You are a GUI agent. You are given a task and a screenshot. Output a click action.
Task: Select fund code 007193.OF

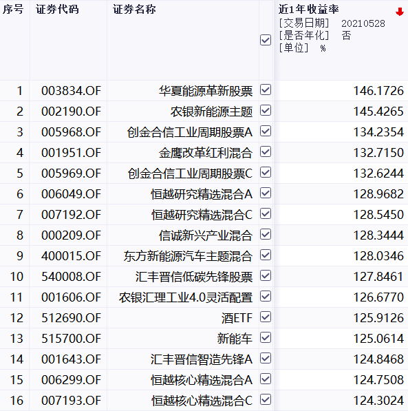(71, 401)
